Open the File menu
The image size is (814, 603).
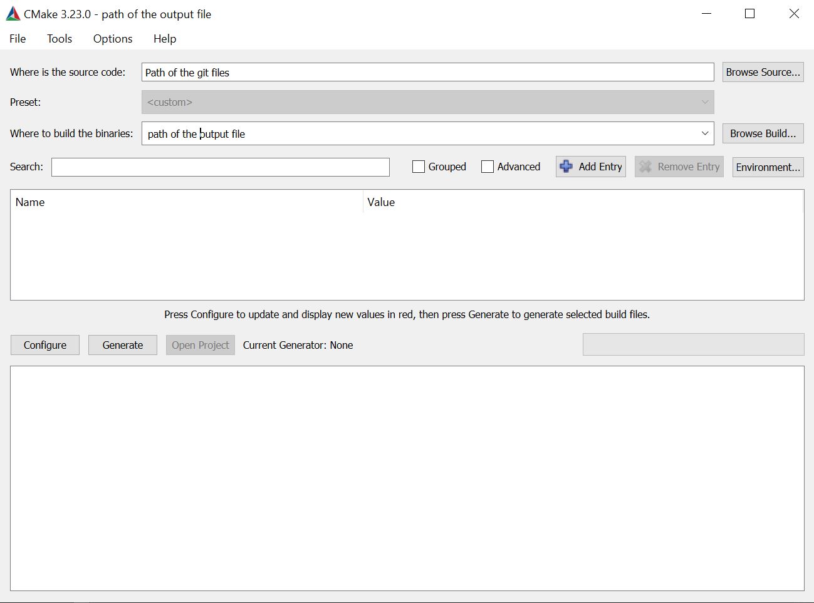click(x=18, y=39)
